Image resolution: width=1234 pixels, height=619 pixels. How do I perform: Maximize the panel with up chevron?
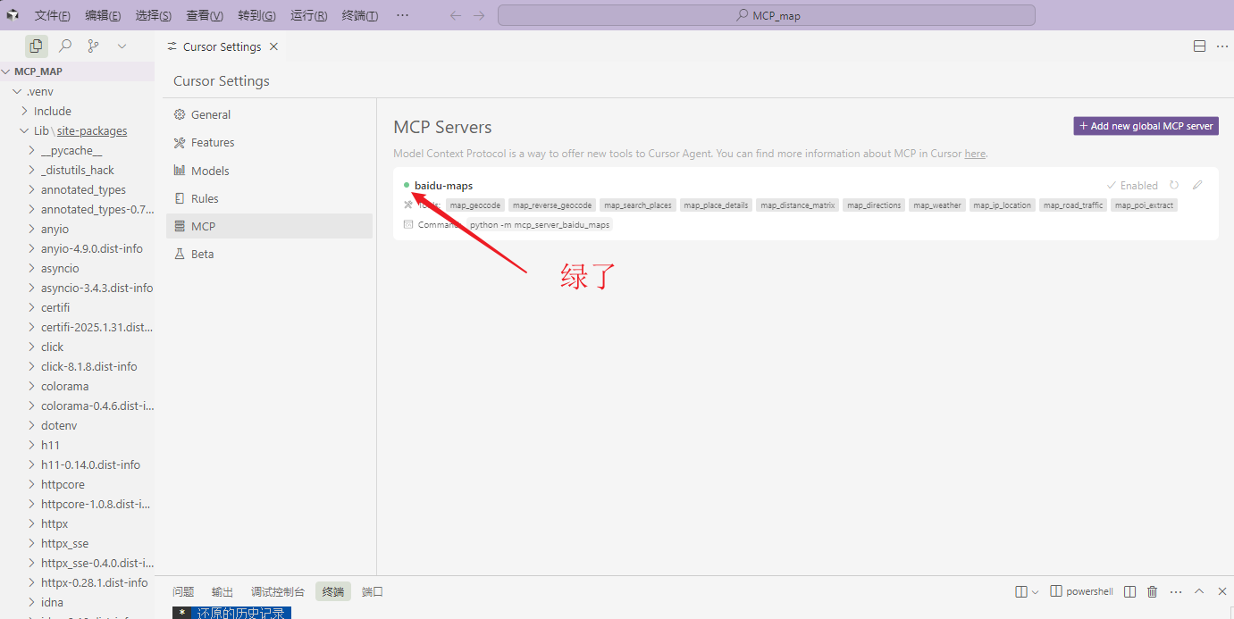click(1199, 591)
